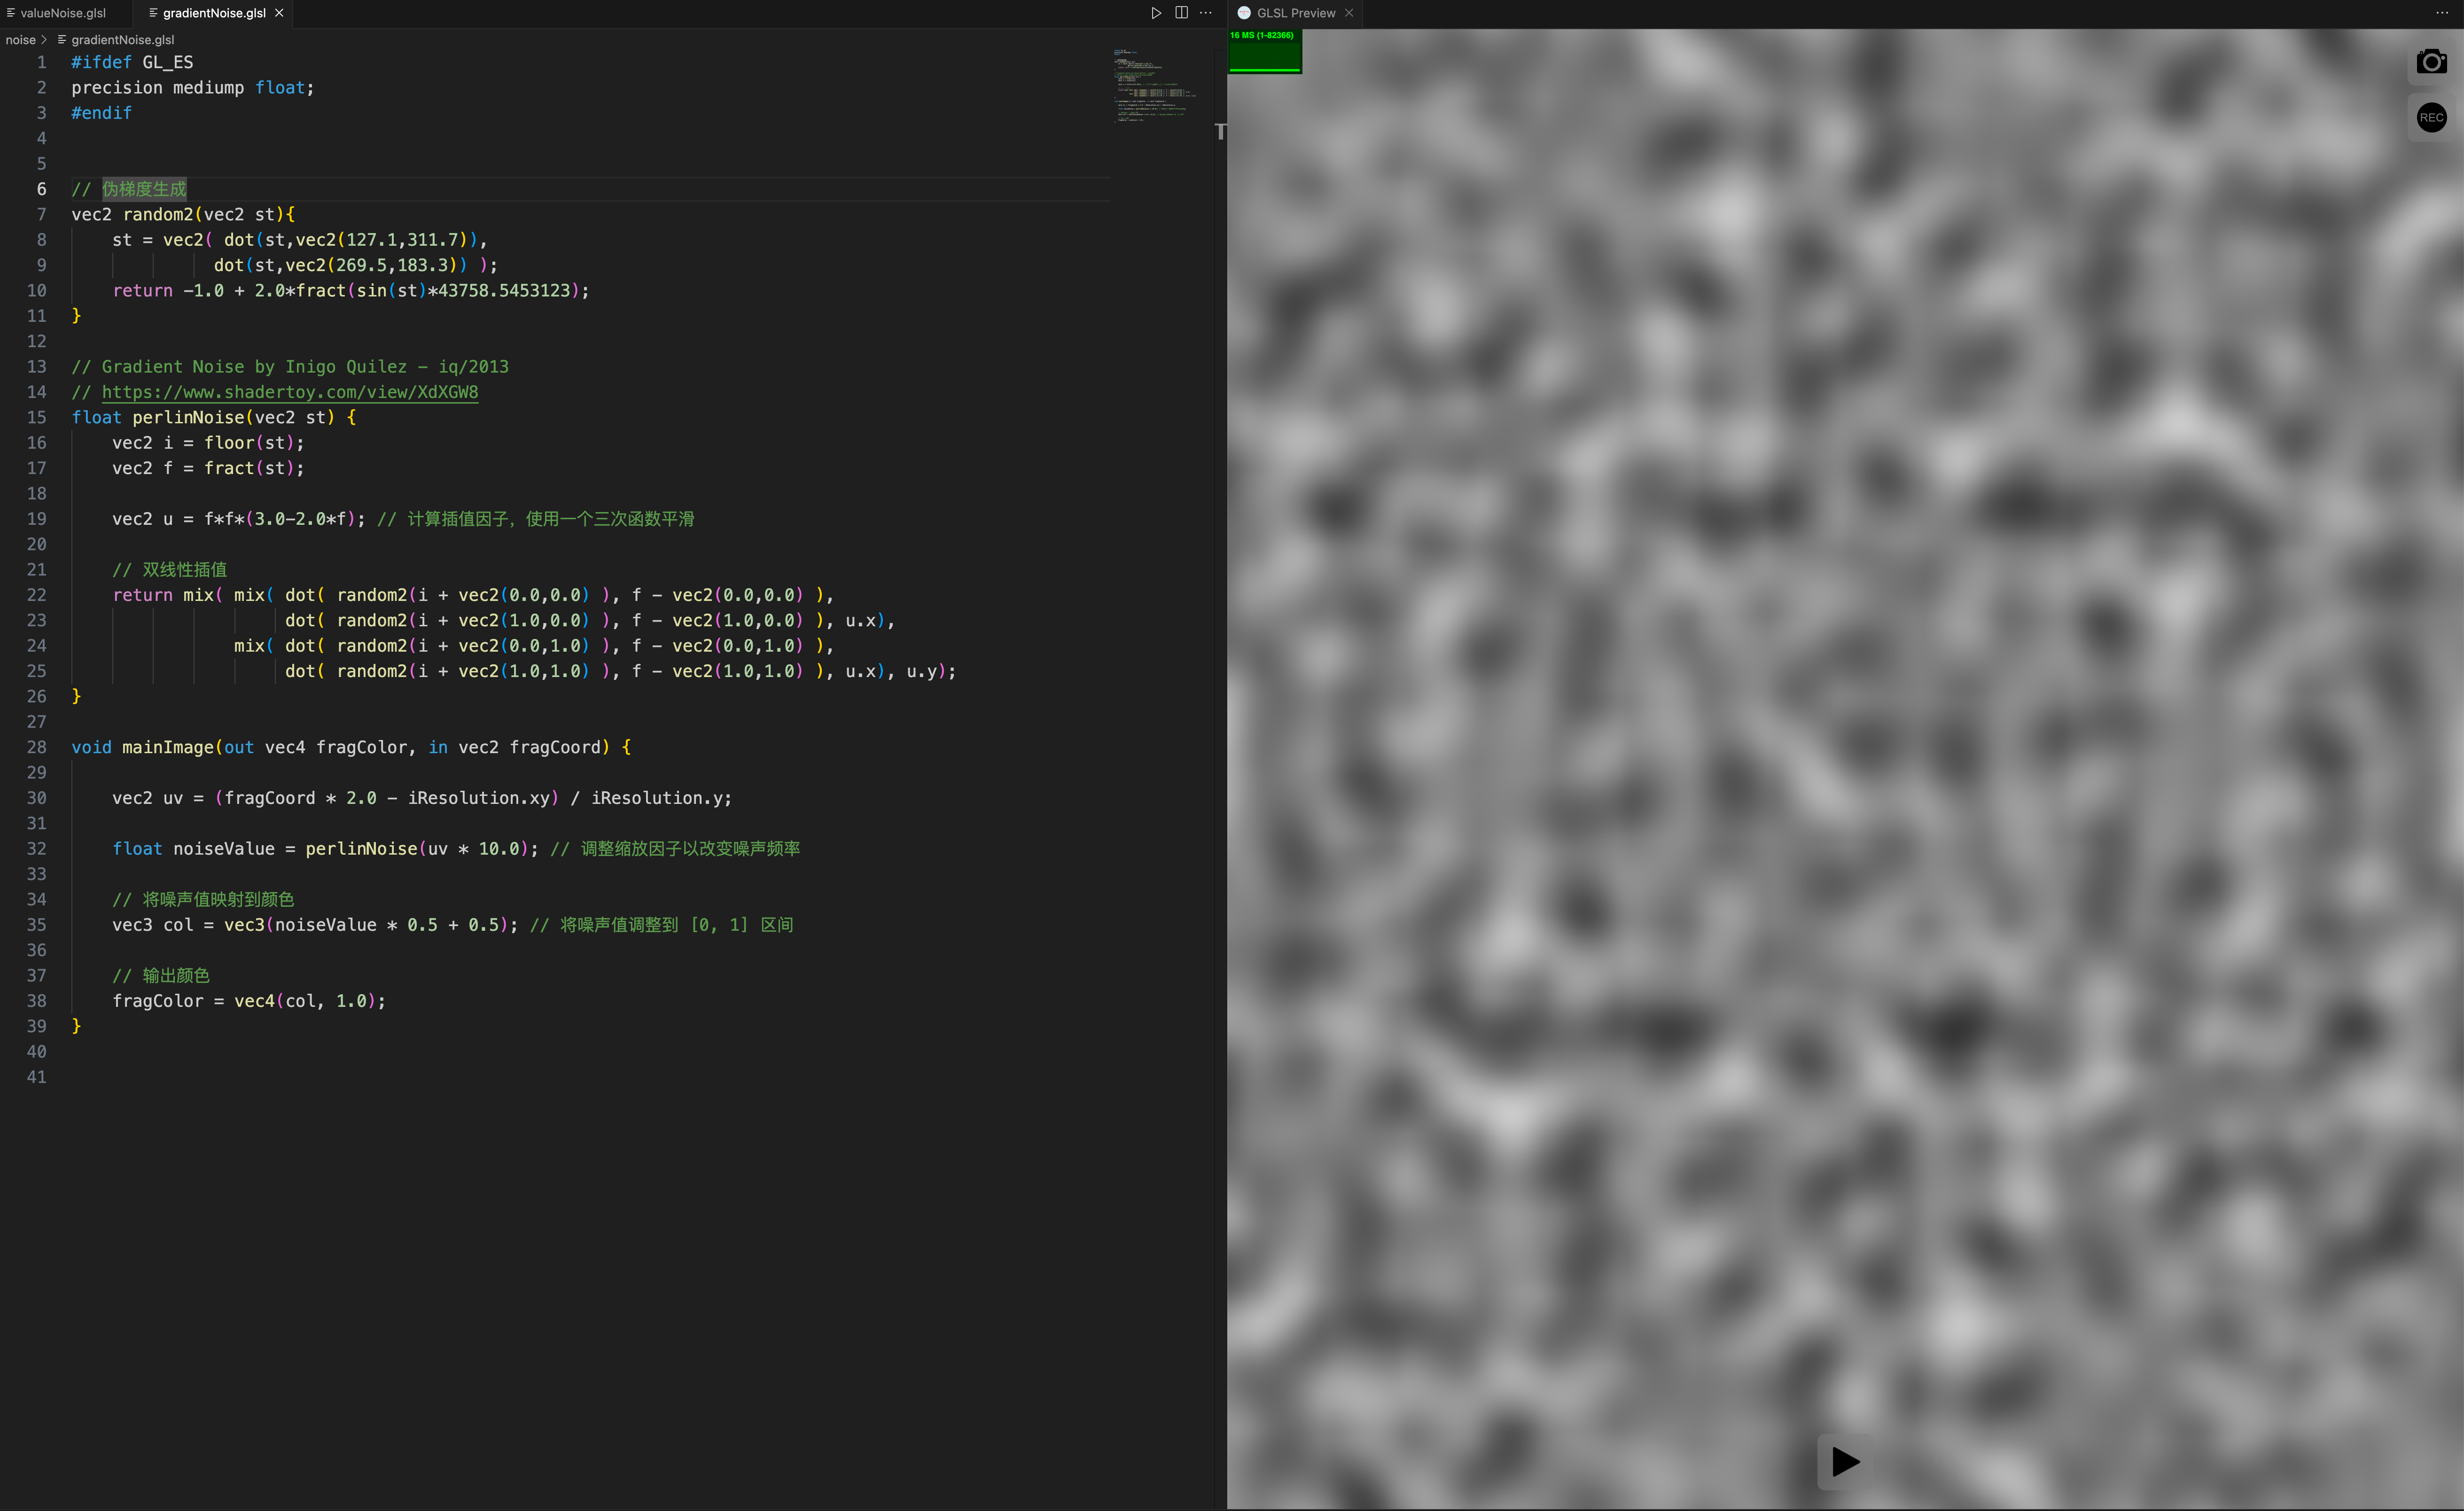The width and height of the screenshot is (2464, 1511).
Task: Start recording with the REC button
Action: tap(2431, 117)
